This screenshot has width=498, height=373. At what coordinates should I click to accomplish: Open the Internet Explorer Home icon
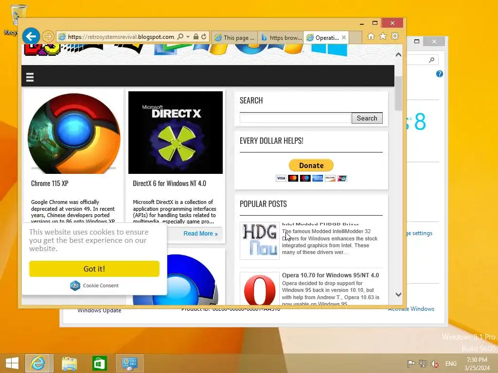[x=371, y=36]
